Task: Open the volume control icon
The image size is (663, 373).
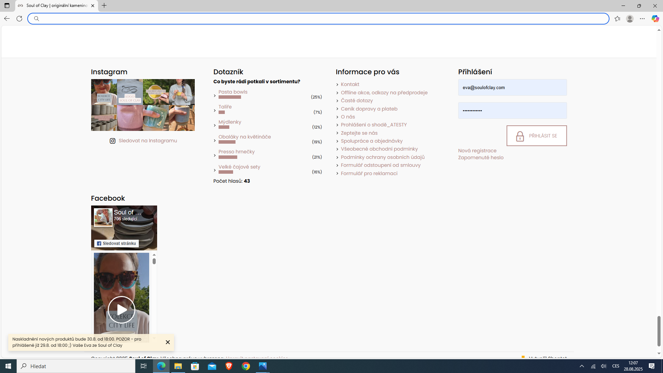Action: (x=604, y=366)
